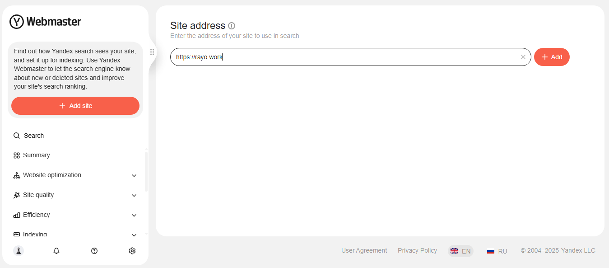Open the User Agreement link
The image size is (609, 268).
[364, 250]
